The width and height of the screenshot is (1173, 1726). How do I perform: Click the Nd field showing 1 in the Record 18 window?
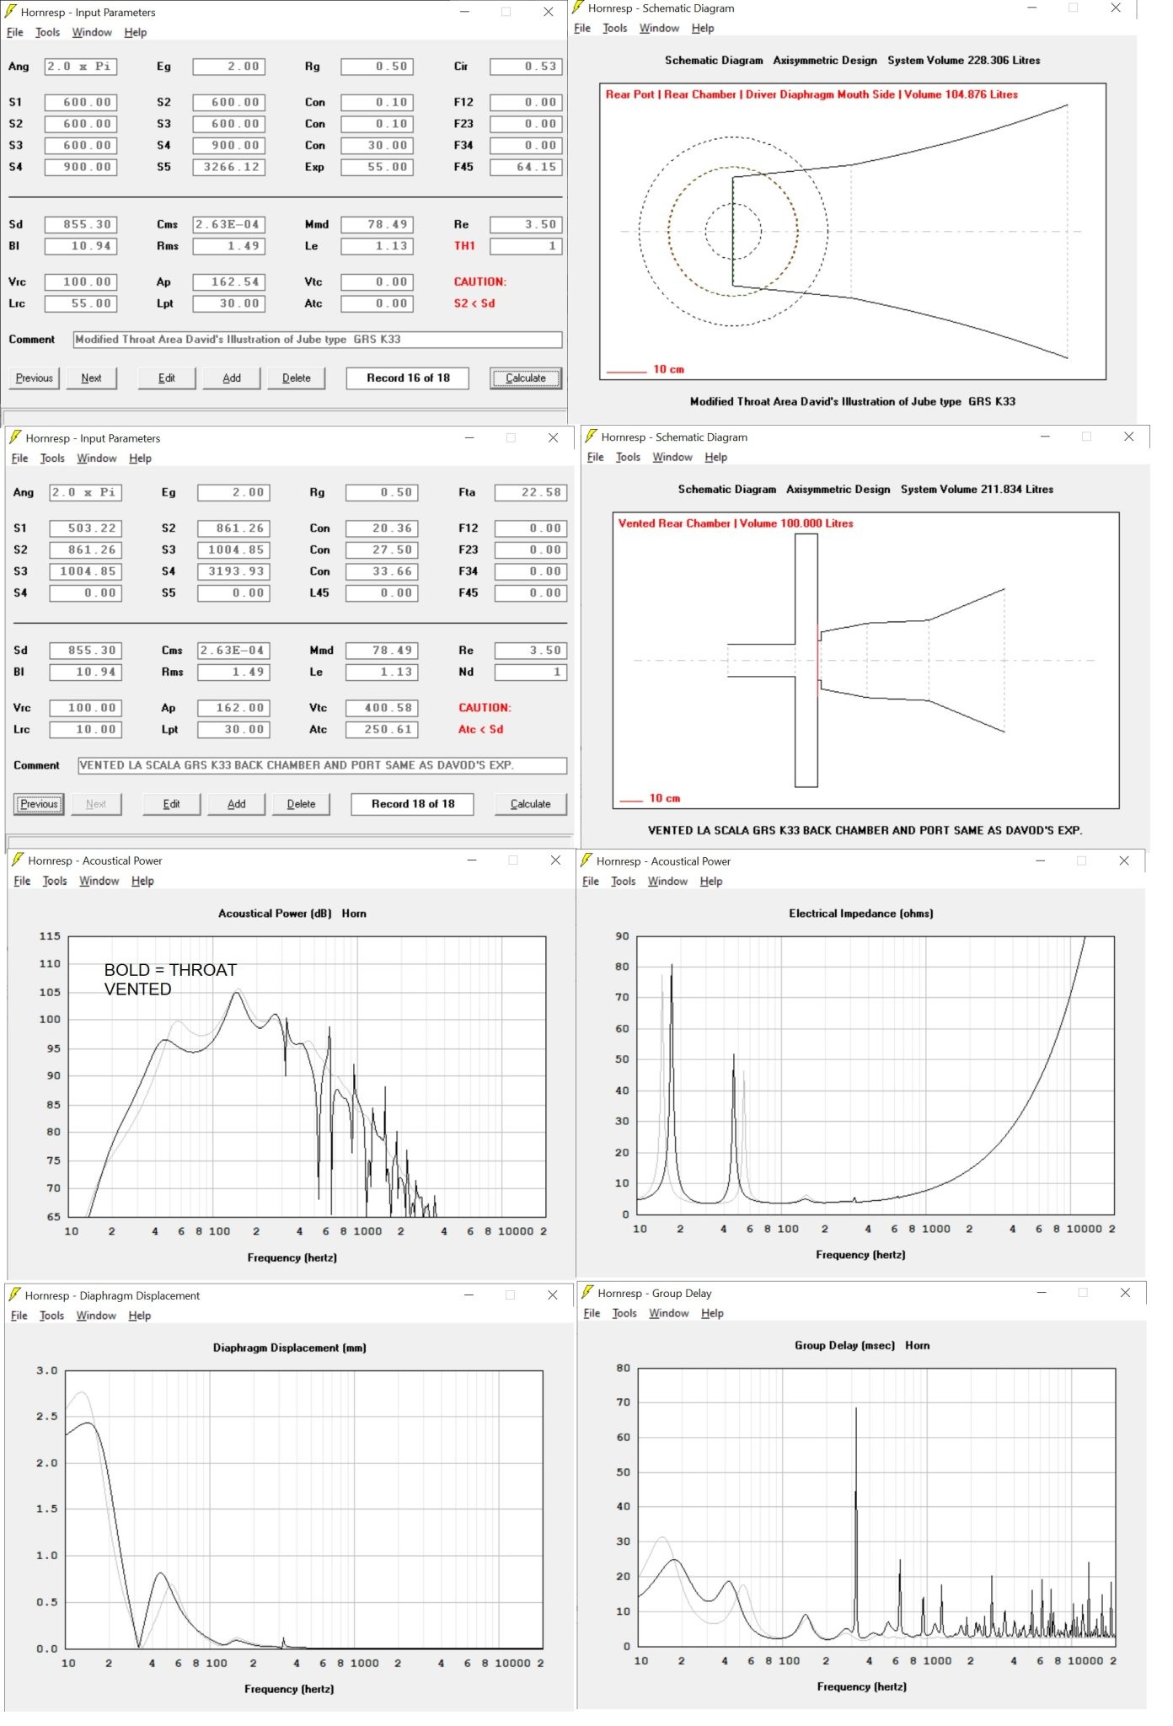point(531,673)
